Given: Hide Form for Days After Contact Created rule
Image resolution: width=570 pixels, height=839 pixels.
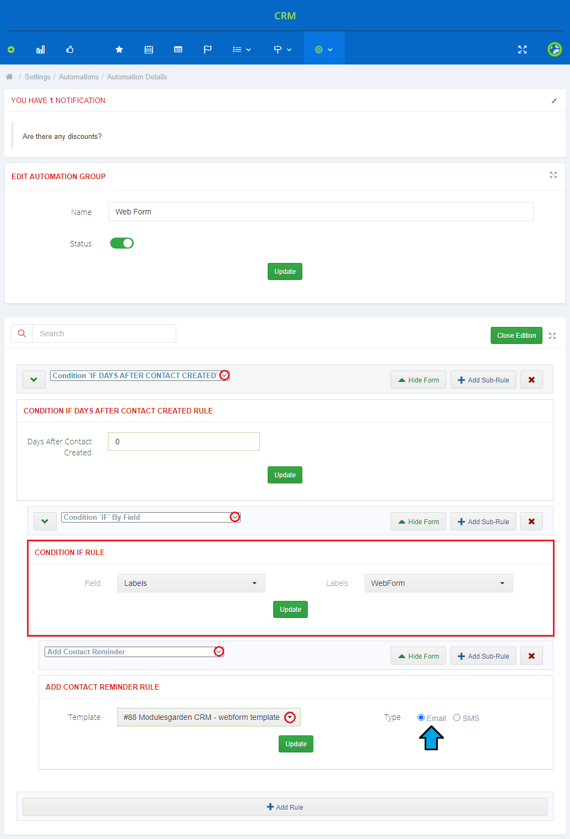Looking at the screenshot, I should [418, 380].
